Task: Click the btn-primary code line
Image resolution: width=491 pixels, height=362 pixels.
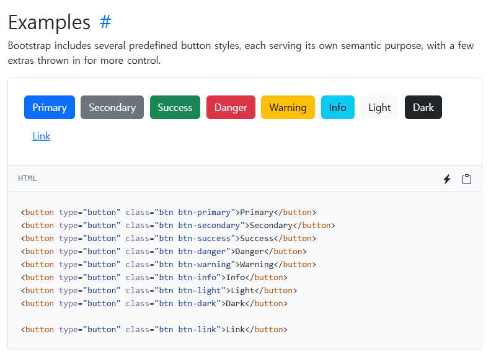Action: pyautogui.click(x=169, y=212)
